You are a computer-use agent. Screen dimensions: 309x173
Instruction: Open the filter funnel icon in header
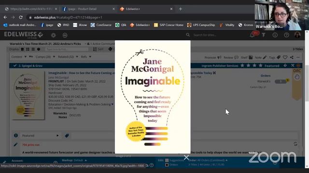tap(264, 35)
